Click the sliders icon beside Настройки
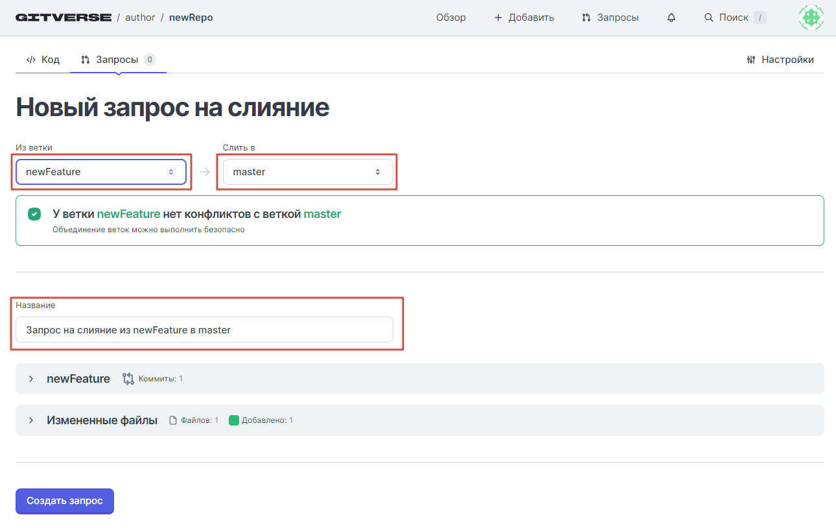 (751, 60)
